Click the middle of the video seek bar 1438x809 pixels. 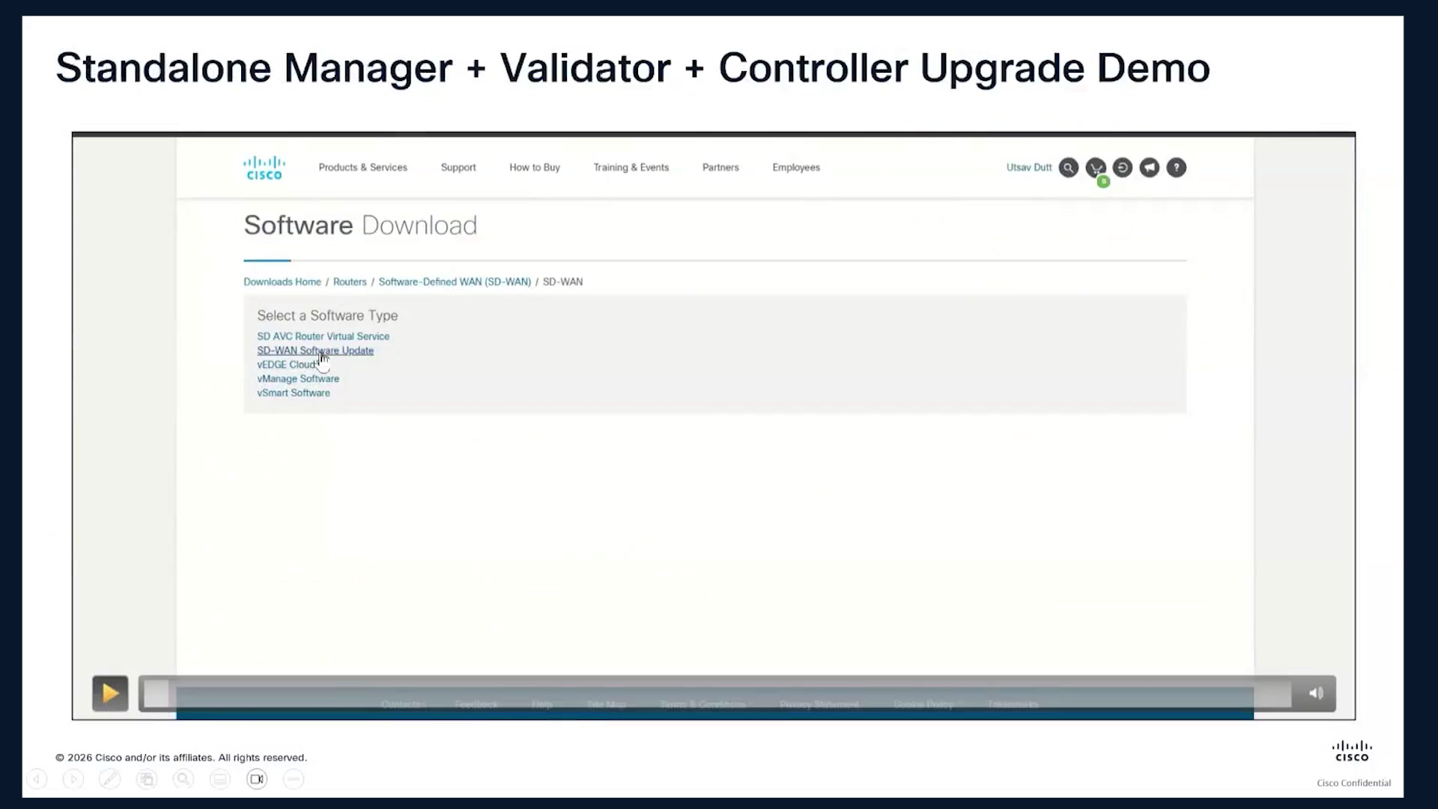point(716,694)
